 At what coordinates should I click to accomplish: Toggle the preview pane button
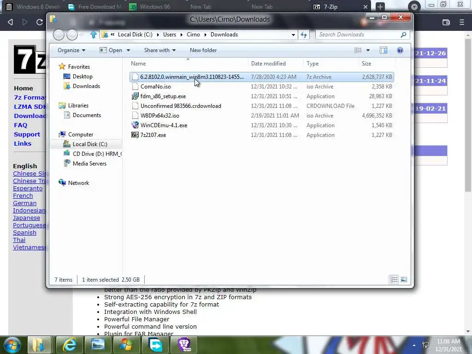coord(383,50)
